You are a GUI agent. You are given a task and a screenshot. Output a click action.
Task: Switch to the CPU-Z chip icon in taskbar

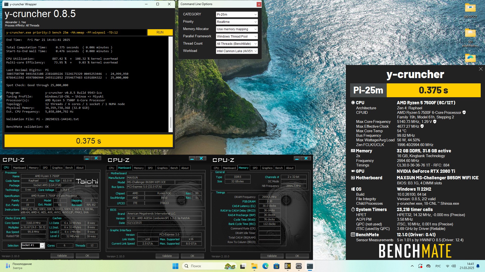point(299,266)
